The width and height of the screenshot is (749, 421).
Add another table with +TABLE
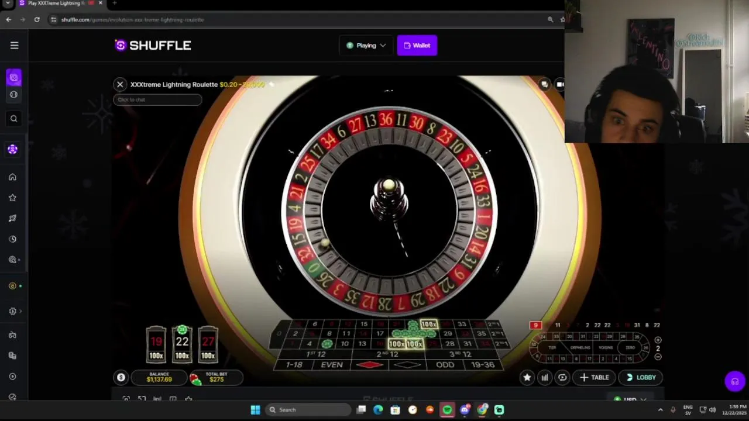[x=595, y=378]
